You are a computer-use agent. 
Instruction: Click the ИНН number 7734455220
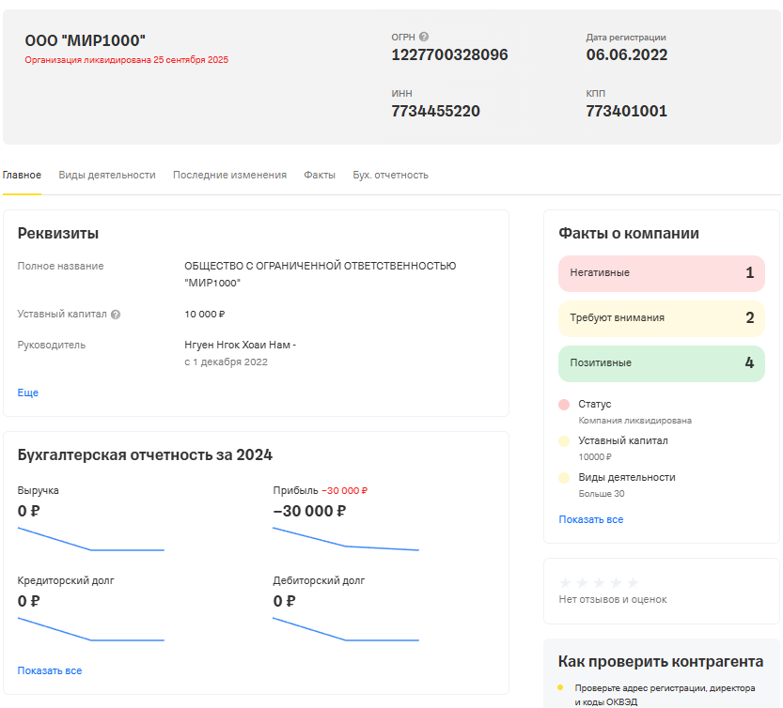click(x=435, y=111)
